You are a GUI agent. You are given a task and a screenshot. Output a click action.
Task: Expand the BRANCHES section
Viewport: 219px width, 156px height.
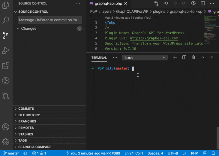pyautogui.click(x=49, y=121)
